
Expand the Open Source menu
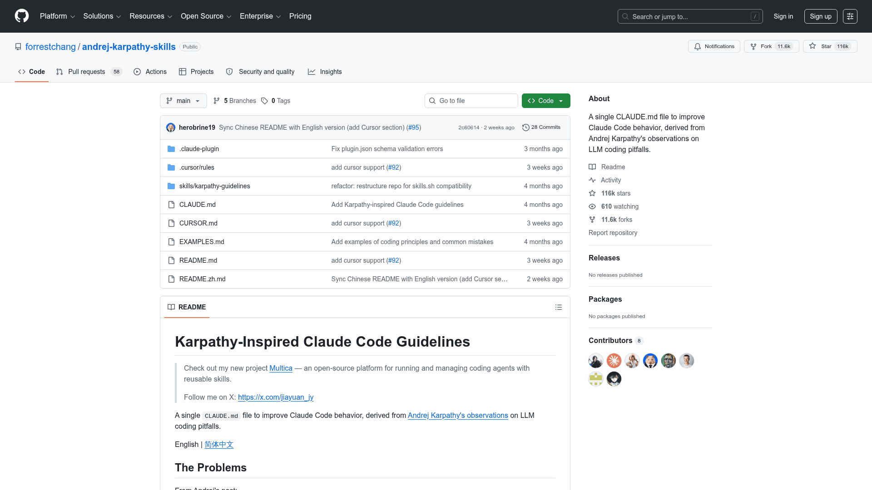click(x=206, y=16)
